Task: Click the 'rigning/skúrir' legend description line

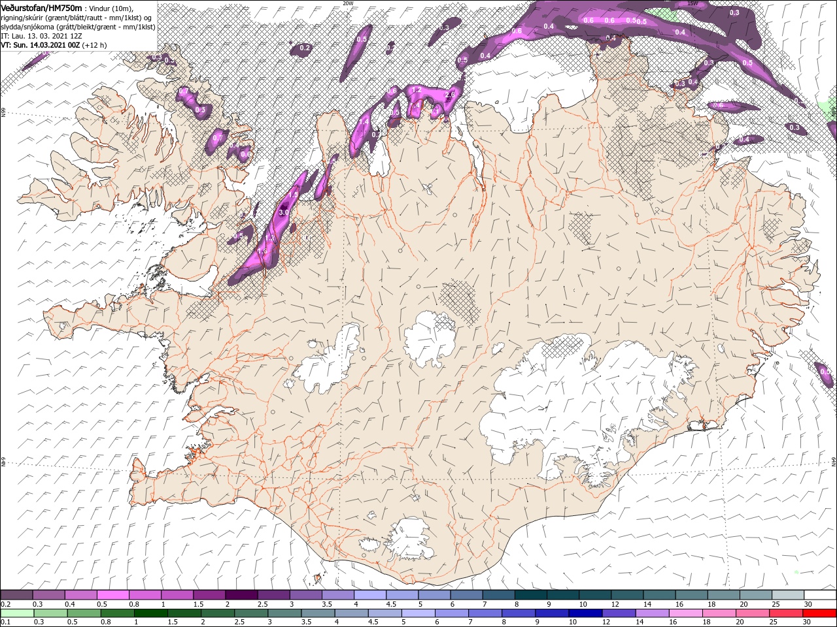Action: pyautogui.click(x=77, y=18)
